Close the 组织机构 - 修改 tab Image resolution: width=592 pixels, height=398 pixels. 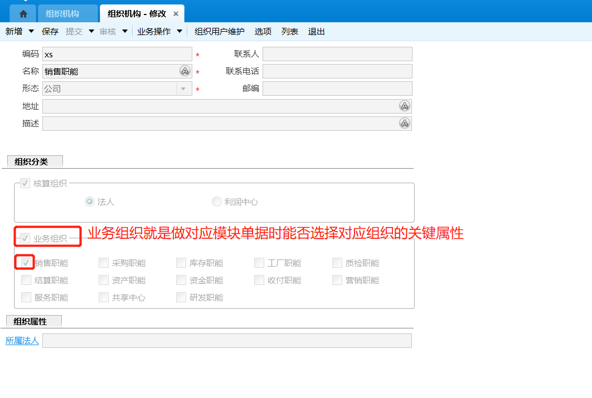coord(176,14)
